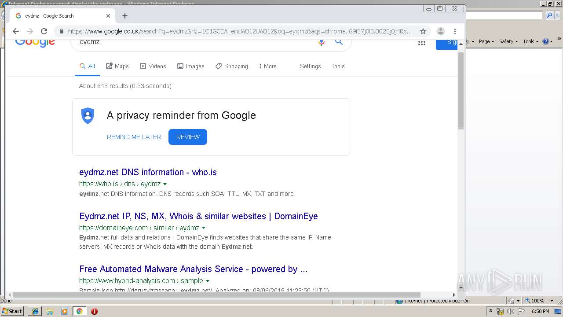The image size is (563, 317).
Task: Click the REVIEW privacy button
Action: [x=188, y=137]
